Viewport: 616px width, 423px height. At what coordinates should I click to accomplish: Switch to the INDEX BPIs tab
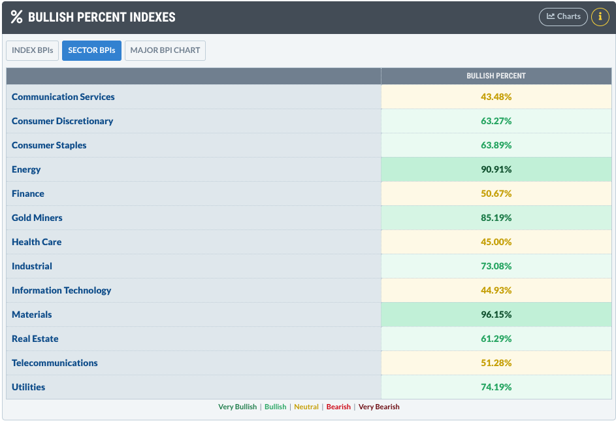[x=33, y=50]
